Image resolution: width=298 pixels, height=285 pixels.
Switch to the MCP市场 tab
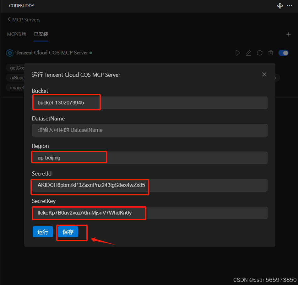pos(17,34)
